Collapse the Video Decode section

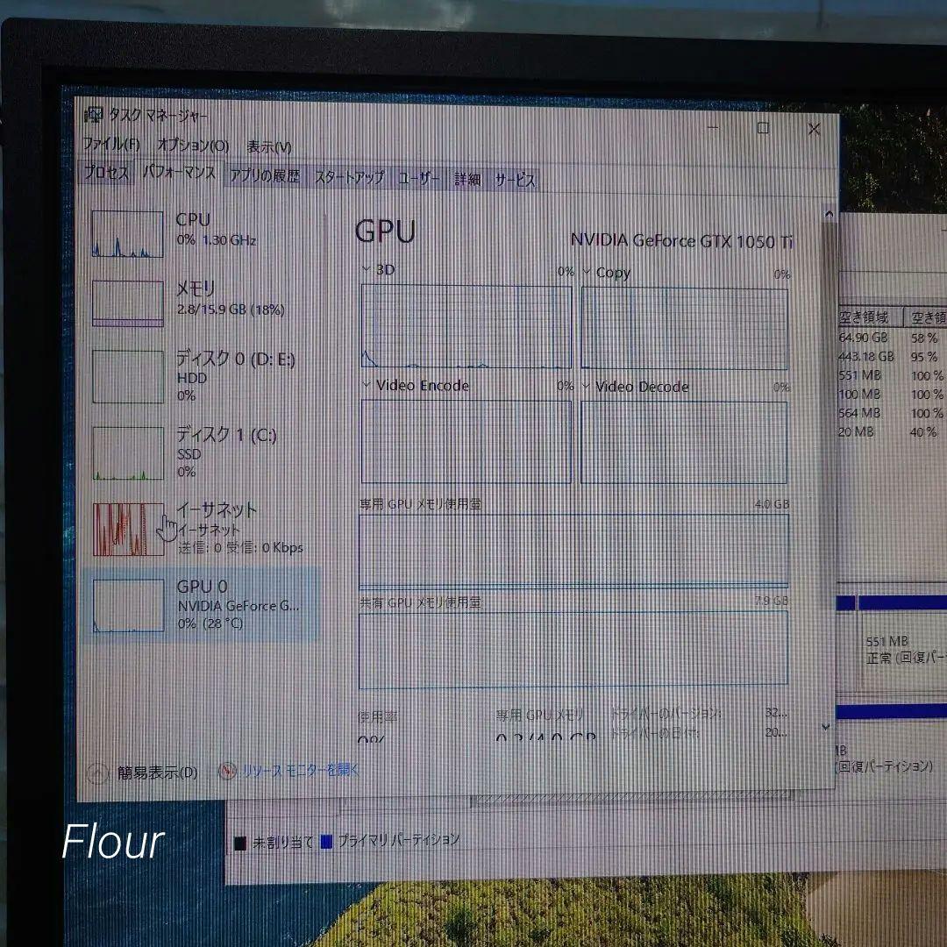pos(585,387)
